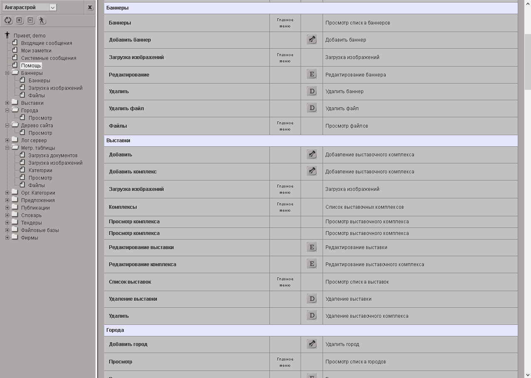The image size is (531, 378).
Task: Close the sidebar panel with X button
Action: coord(90,7)
